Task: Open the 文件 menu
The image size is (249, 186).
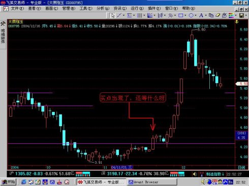Action: 17,8
